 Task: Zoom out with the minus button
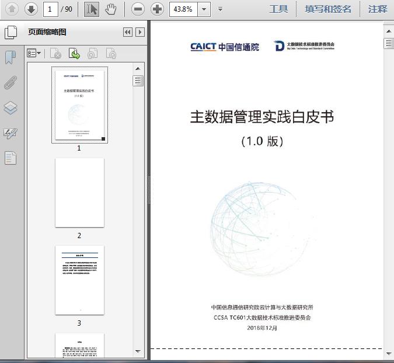138,9
